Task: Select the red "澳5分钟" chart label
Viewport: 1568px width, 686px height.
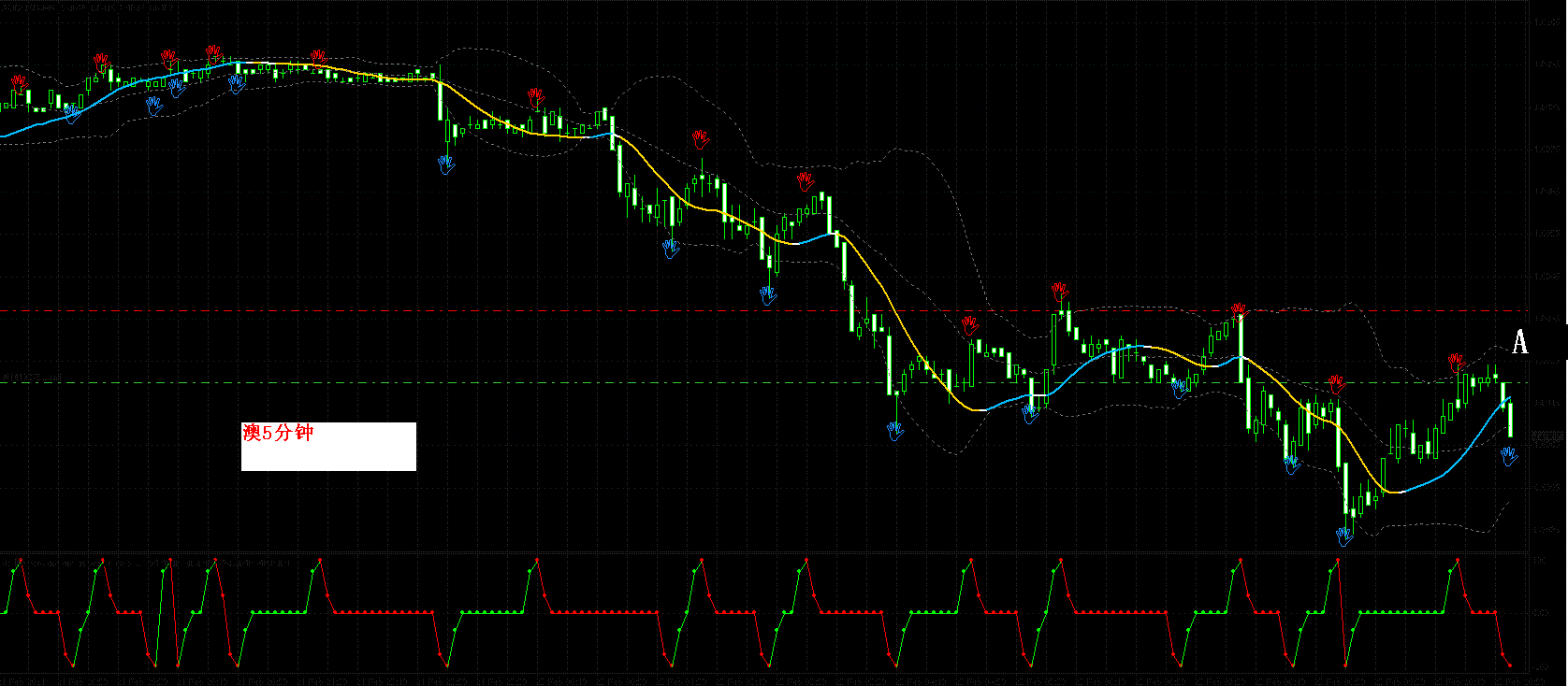Action: point(278,433)
